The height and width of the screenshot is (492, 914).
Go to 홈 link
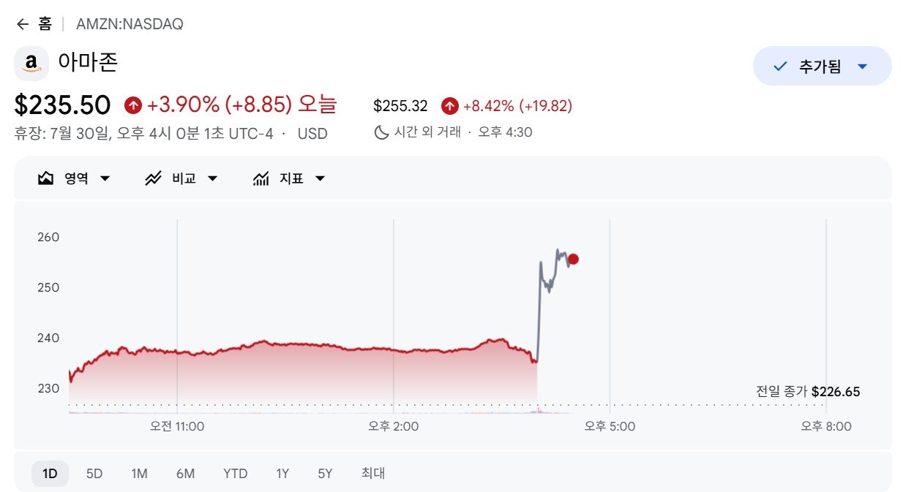coord(45,24)
